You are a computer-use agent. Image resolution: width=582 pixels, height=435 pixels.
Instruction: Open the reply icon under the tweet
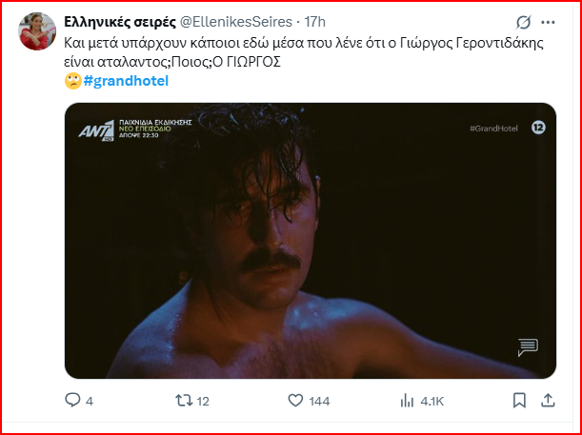[x=72, y=401]
